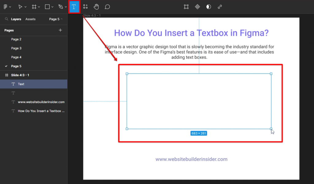Select the Move tool
Image resolution: width=314 pixels, height=184 pixels.
point(20,6)
